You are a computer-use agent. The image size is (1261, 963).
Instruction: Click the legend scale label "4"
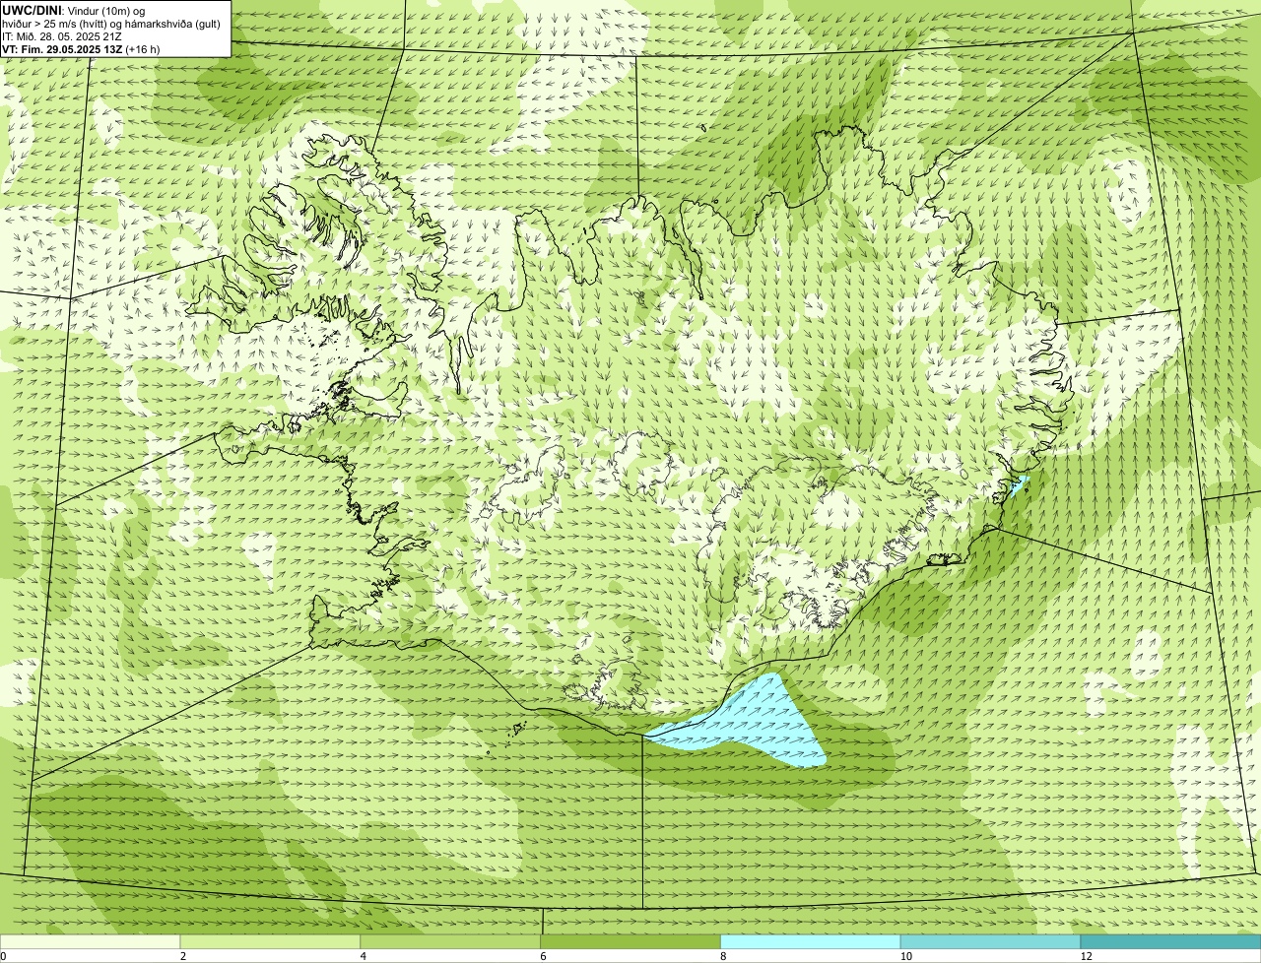(x=364, y=956)
